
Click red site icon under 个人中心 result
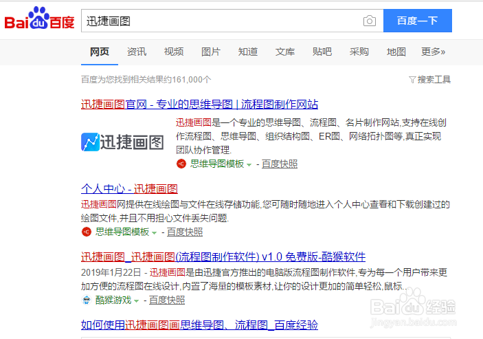(87, 232)
